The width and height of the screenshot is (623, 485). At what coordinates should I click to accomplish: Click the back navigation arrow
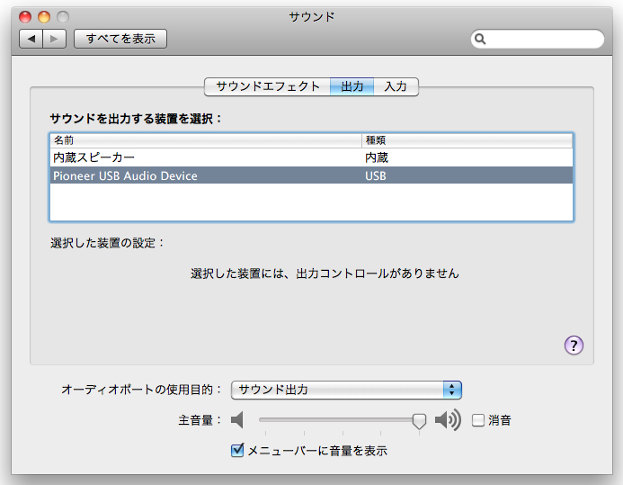tap(31, 39)
